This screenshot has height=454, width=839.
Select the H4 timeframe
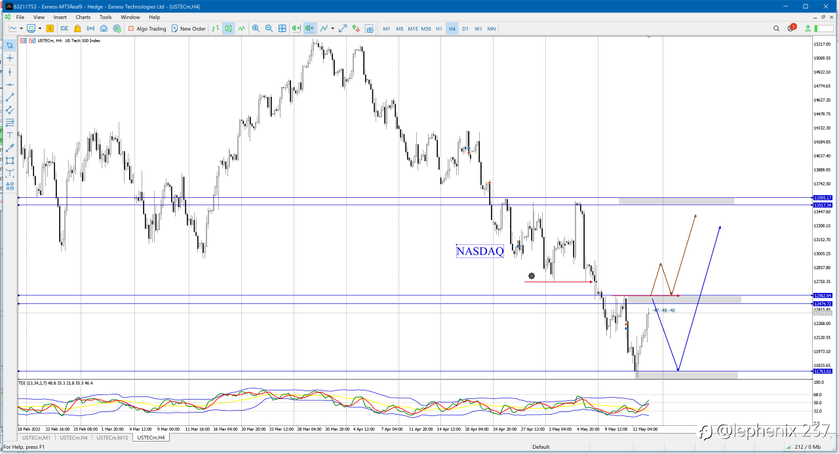[x=452, y=29]
